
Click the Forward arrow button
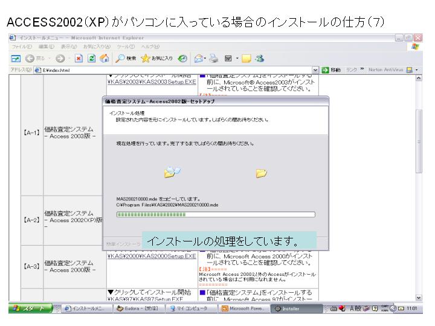pyautogui.click(x=60, y=59)
